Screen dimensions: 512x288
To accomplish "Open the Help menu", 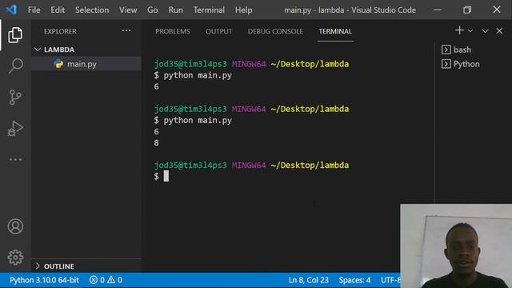I will pyautogui.click(x=243, y=10).
